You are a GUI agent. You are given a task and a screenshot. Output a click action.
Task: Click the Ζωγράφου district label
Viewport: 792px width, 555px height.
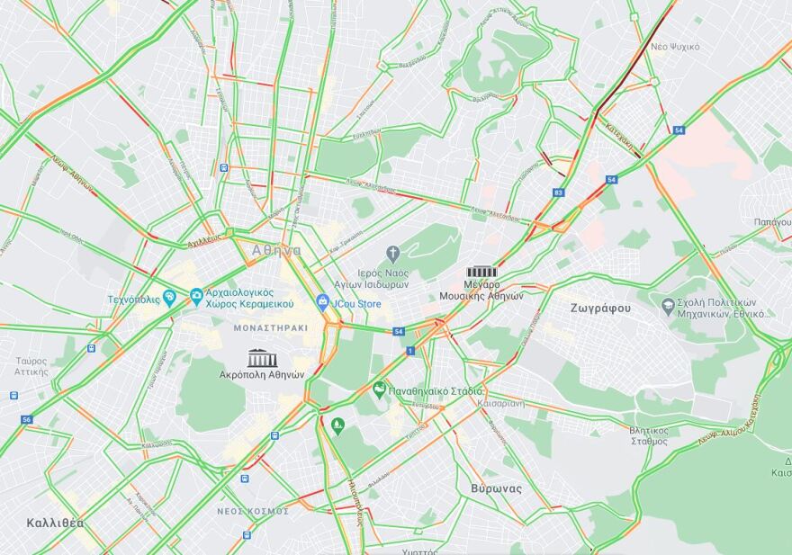point(600,308)
